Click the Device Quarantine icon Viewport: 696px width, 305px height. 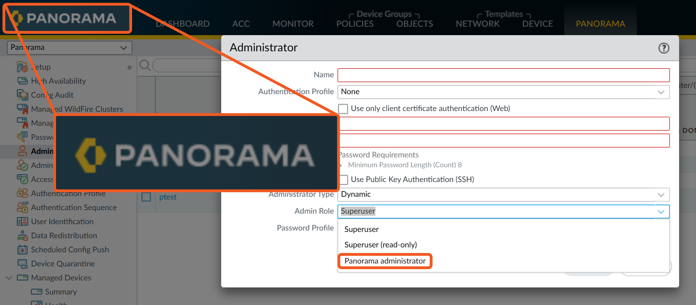click(22, 264)
